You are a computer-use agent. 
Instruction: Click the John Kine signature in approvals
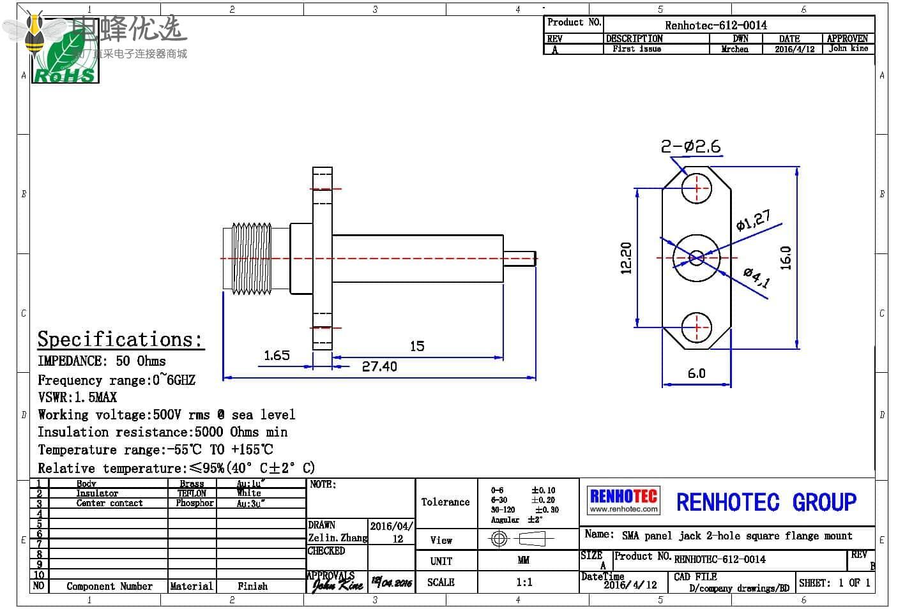pos(337,584)
